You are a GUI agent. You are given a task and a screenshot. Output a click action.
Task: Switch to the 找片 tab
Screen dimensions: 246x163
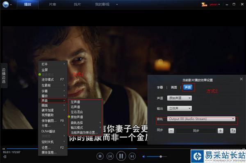pyautogui.click(x=77, y=5)
